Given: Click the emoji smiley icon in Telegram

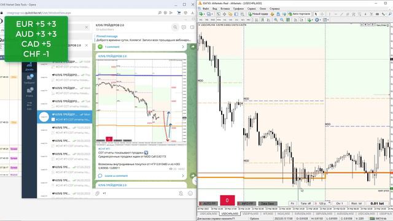Looking at the screenshot, I should click(190, 193).
